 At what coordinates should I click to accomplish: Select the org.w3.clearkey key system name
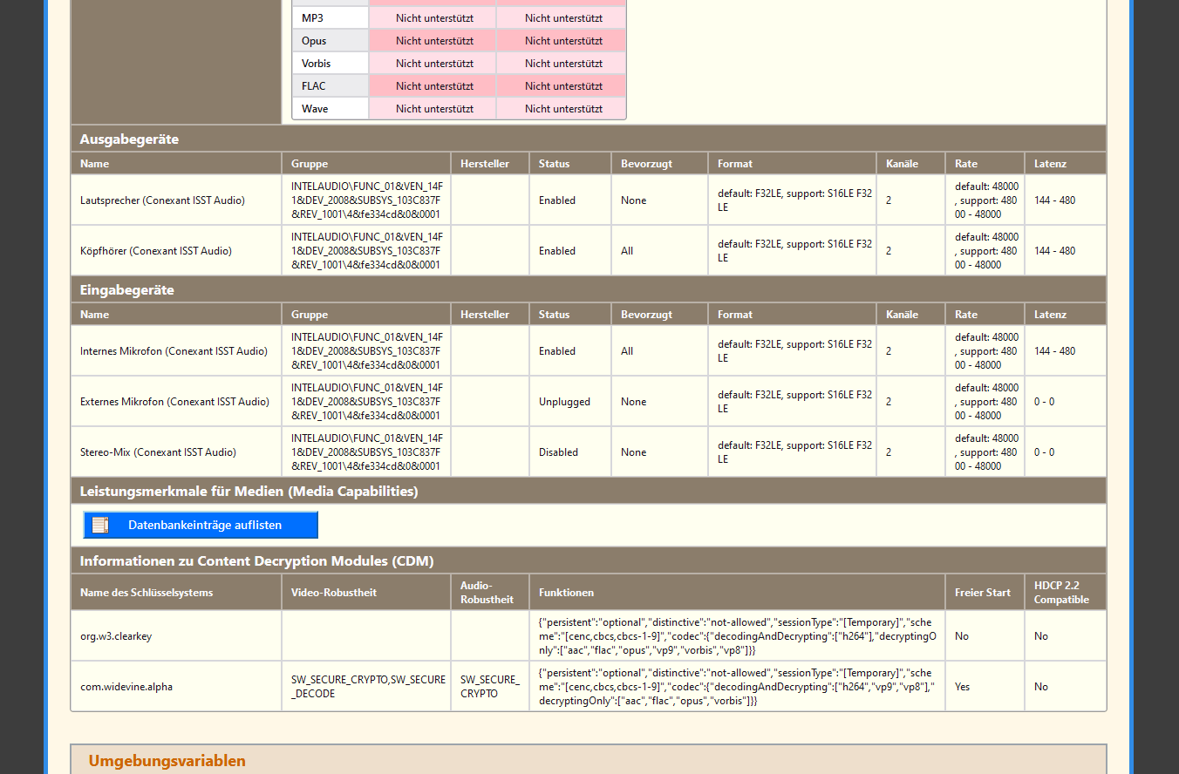(116, 636)
